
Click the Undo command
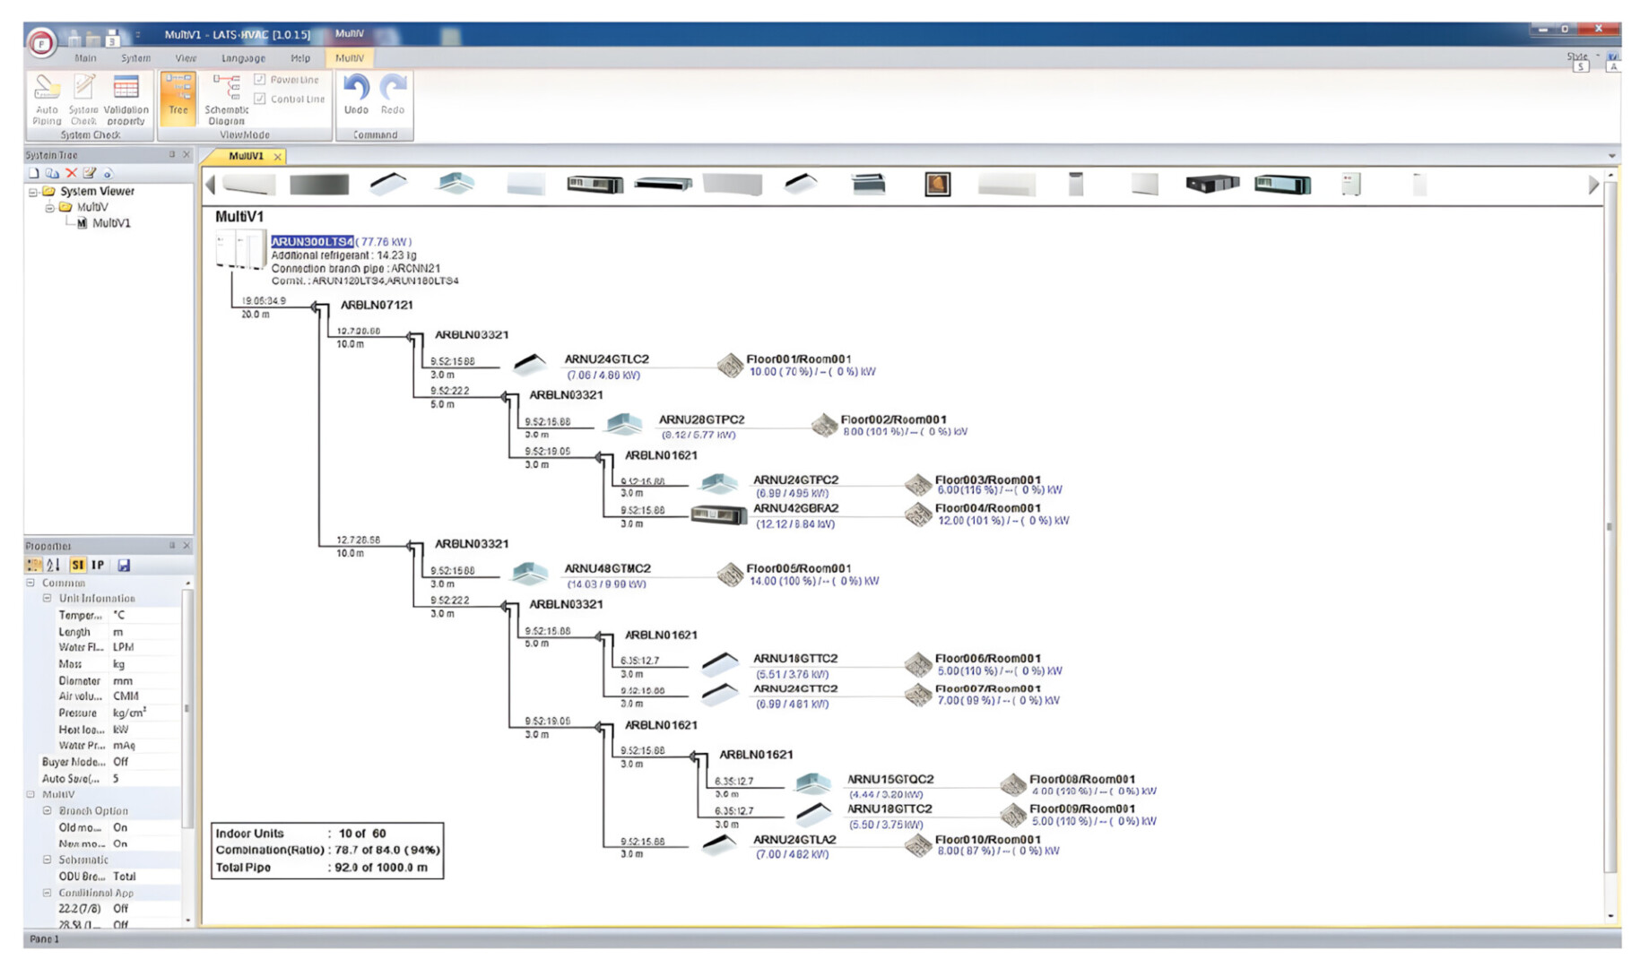[x=356, y=94]
